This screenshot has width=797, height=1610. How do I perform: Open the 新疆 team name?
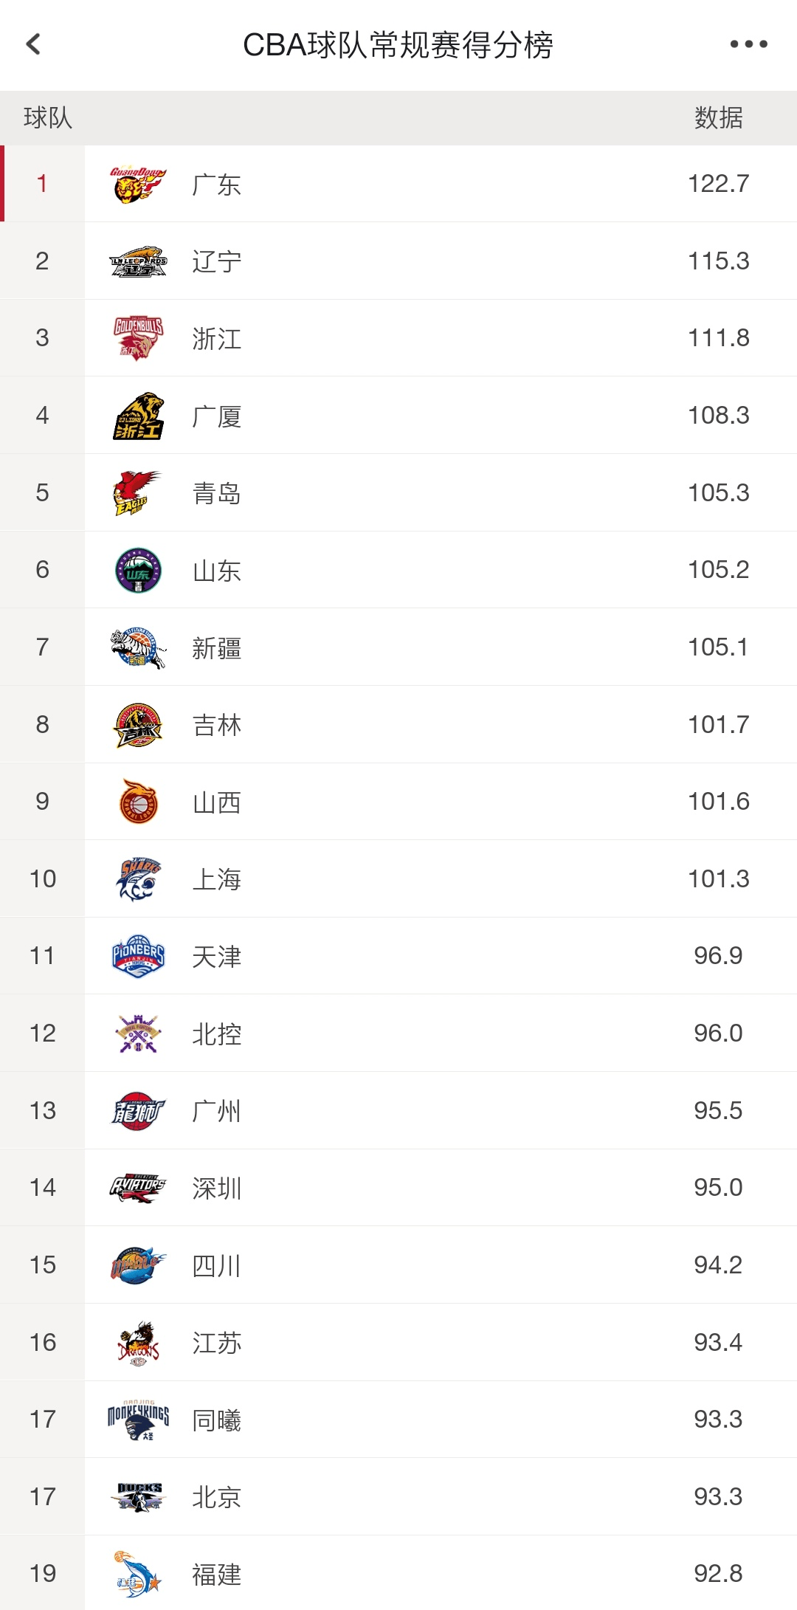216,648
